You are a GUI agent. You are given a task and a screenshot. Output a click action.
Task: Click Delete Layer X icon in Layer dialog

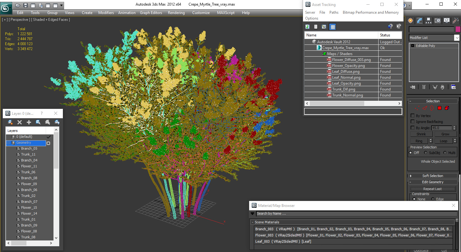20,122
